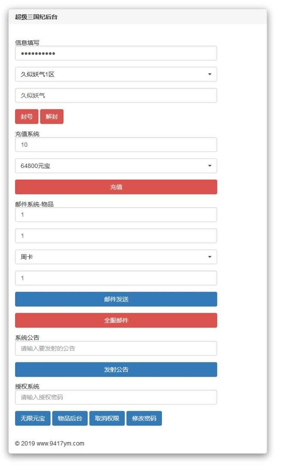Open the 64800元宝 currency amount dropdown
Screen dimensions: 291x471
tap(116, 166)
